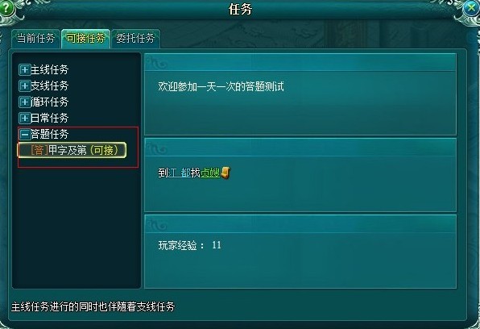Select the 日常任务 label text
The image size is (480, 329).
pyautogui.click(x=49, y=118)
